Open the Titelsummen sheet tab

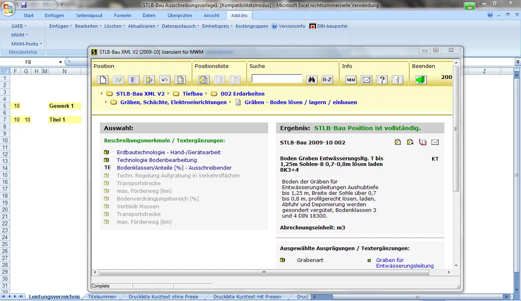coord(102,297)
